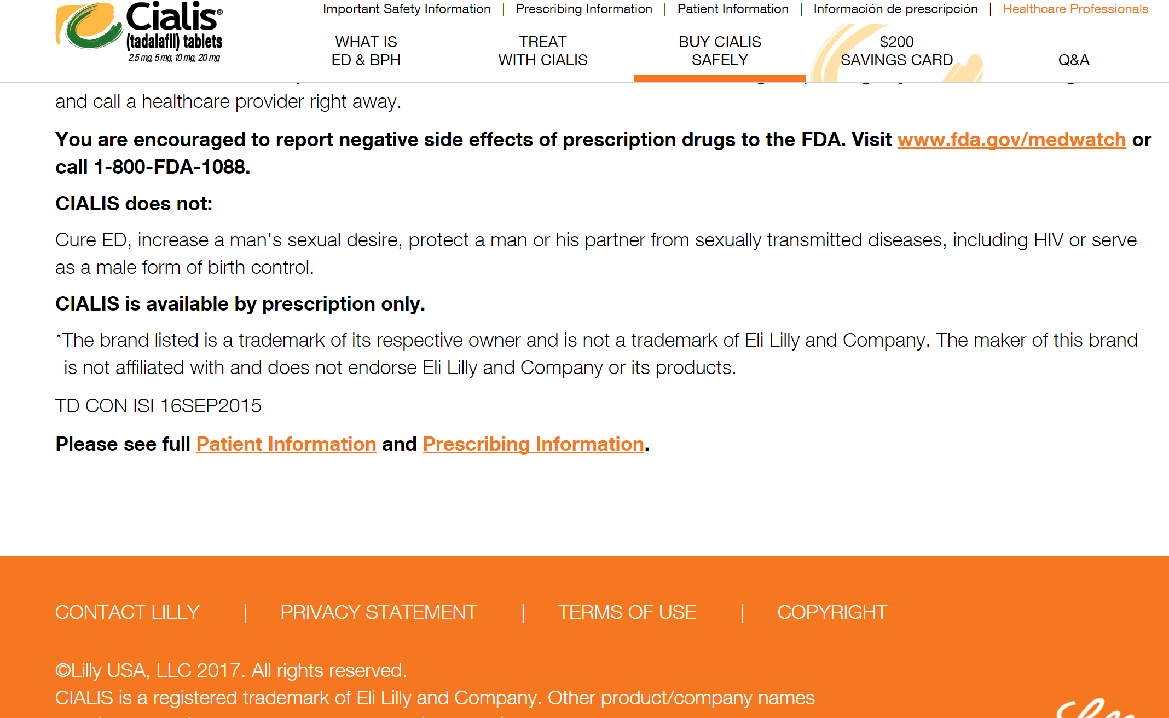
Task: Select the BUY CIALIS SAFELY tab
Action: point(720,51)
